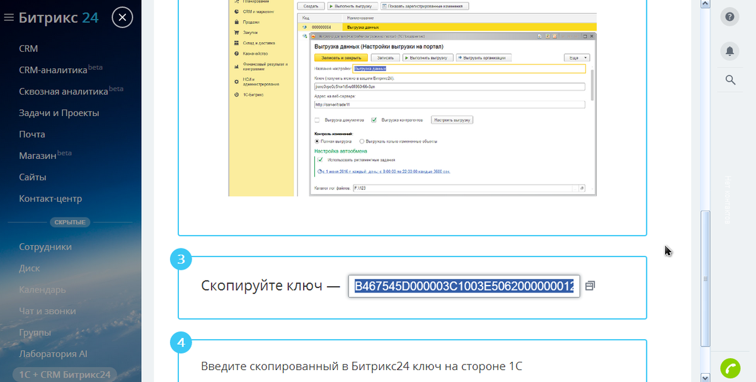The width and height of the screenshot is (756, 382).
Task: Open CRM in the left menu
Action: coord(28,49)
